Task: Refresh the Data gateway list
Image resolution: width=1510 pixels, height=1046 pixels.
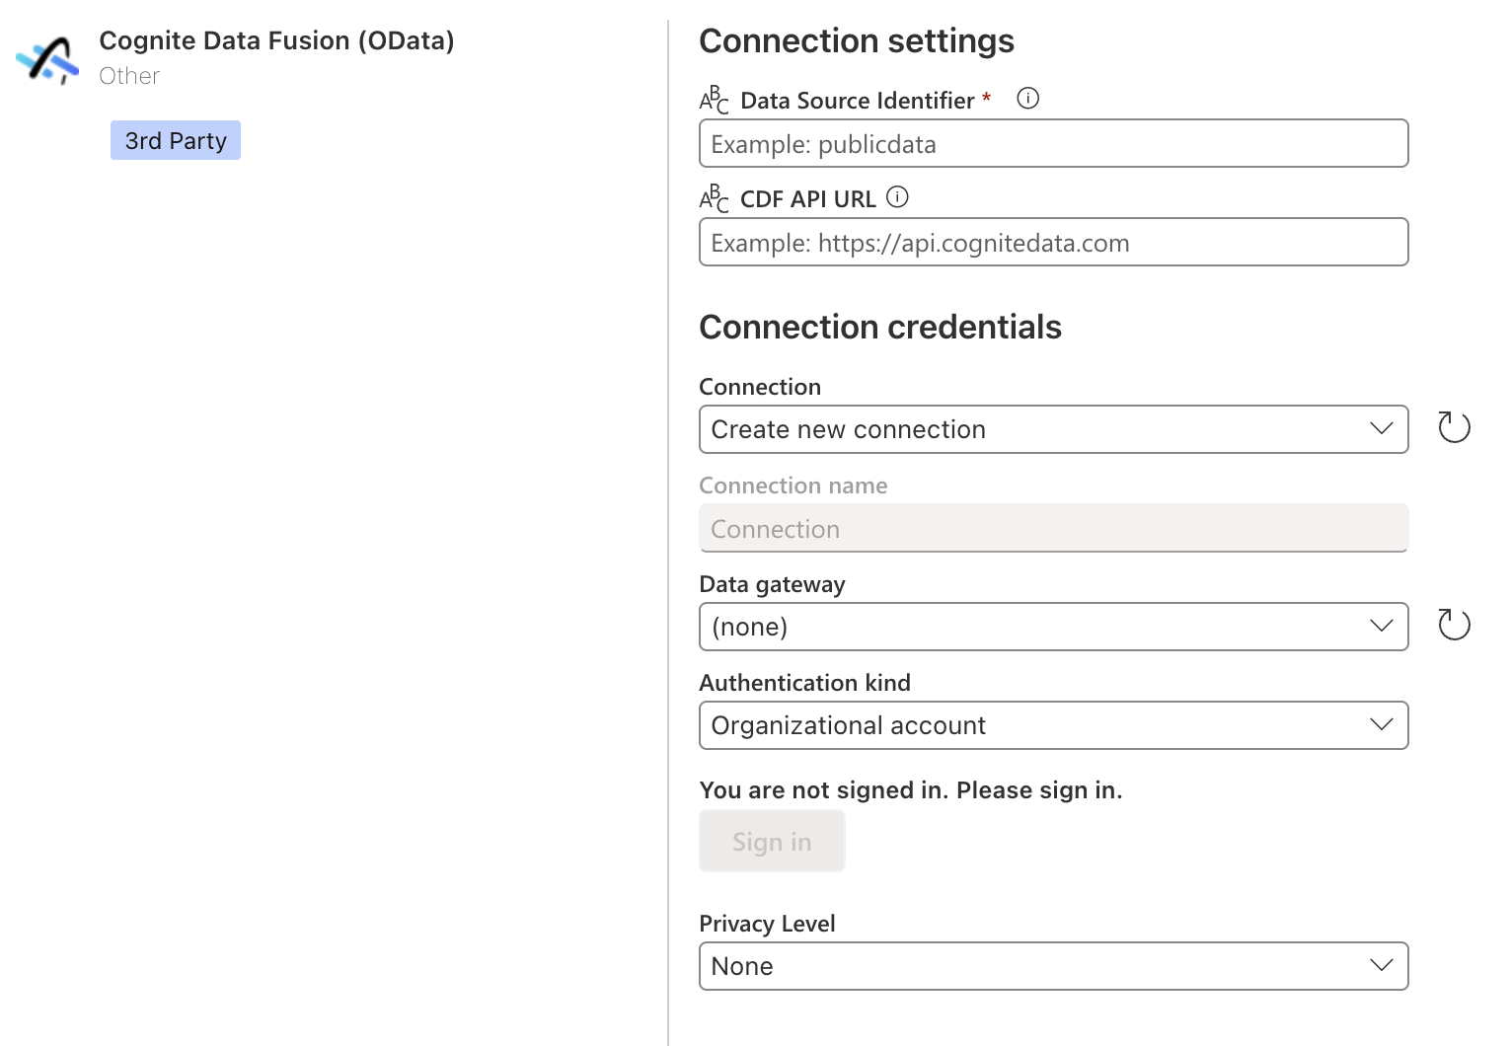Action: coord(1453,625)
